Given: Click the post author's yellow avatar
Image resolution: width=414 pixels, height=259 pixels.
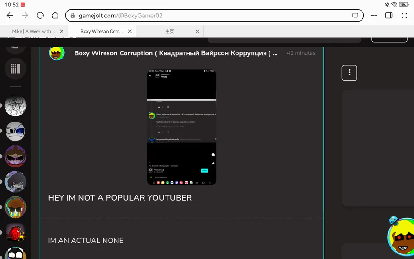Looking at the screenshot, I should [57, 53].
